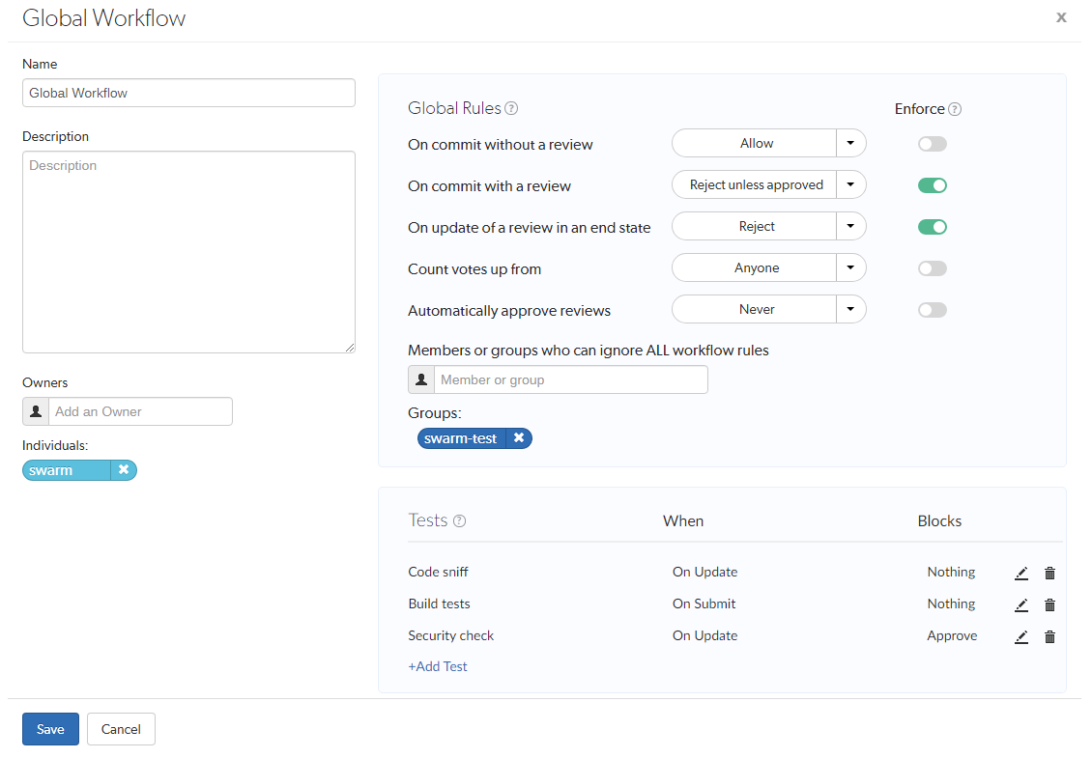Click the Add Test link
The image size is (1092, 758).
point(438,666)
